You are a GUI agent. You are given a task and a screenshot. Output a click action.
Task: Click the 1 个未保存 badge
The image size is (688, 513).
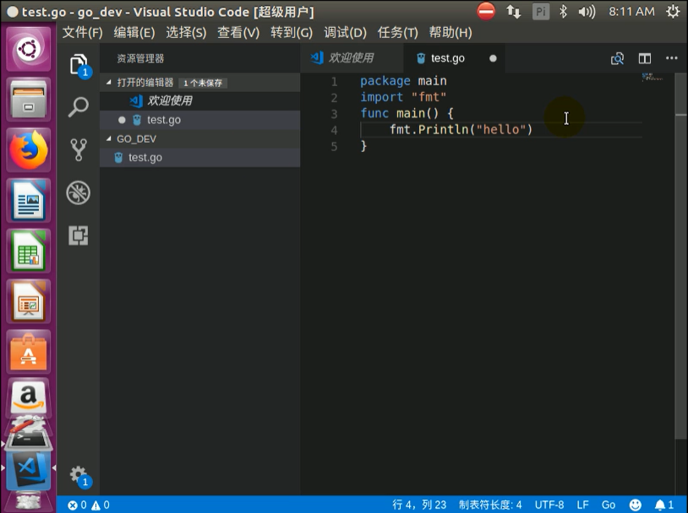[203, 83]
